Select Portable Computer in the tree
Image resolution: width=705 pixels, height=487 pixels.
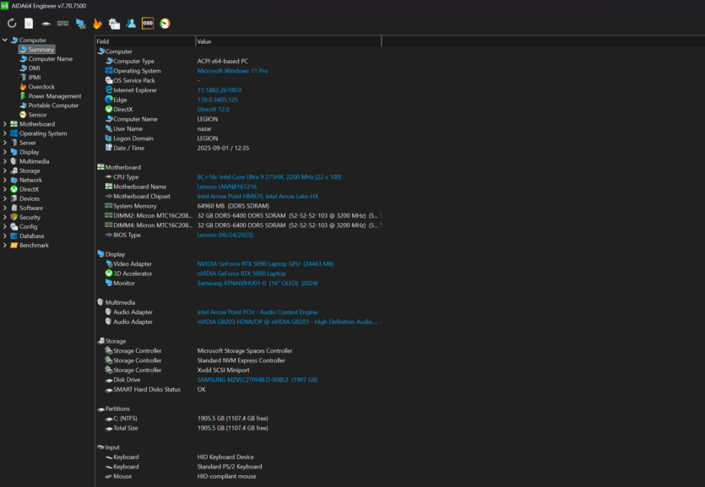(53, 106)
